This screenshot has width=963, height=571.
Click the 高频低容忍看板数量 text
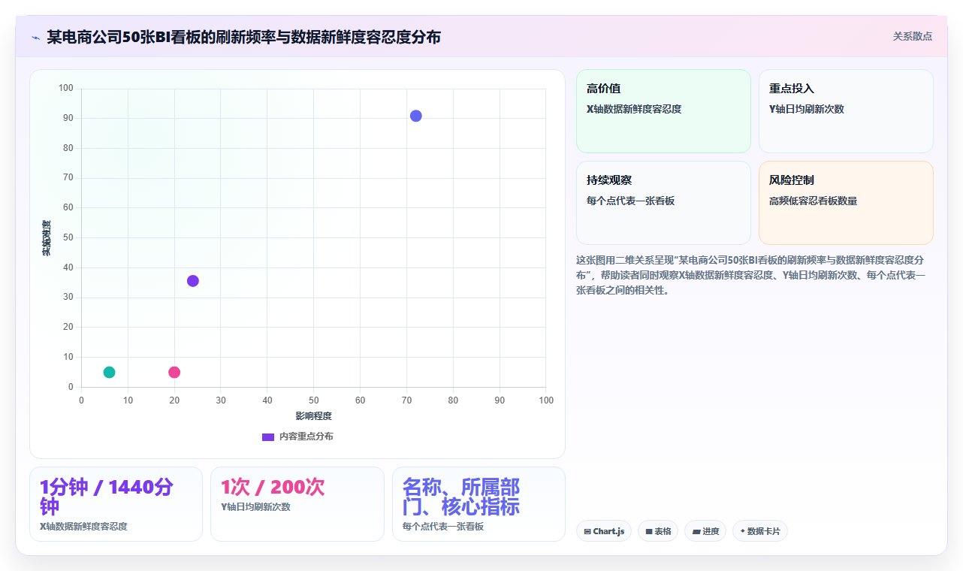tap(813, 201)
